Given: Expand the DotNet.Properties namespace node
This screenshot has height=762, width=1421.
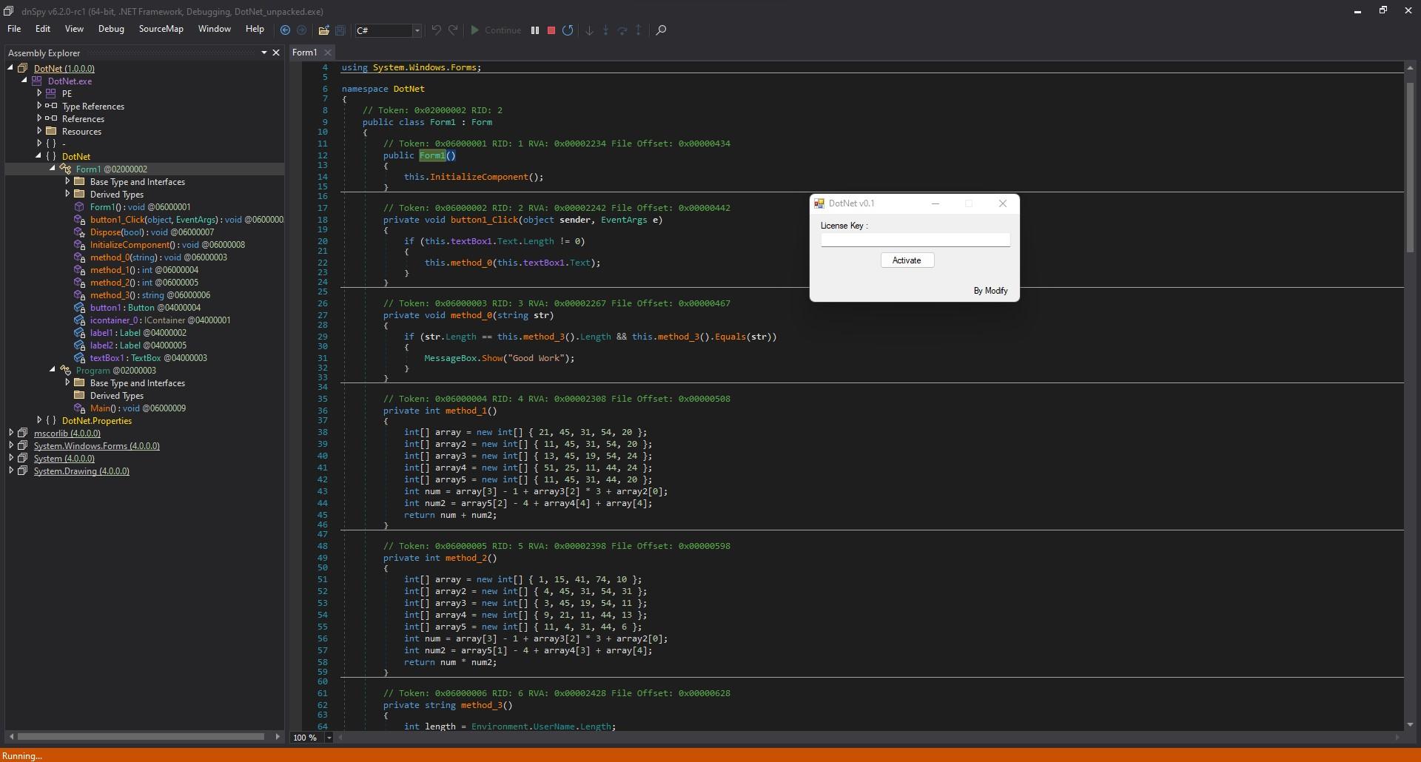Looking at the screenshot, I should (39, 421).
